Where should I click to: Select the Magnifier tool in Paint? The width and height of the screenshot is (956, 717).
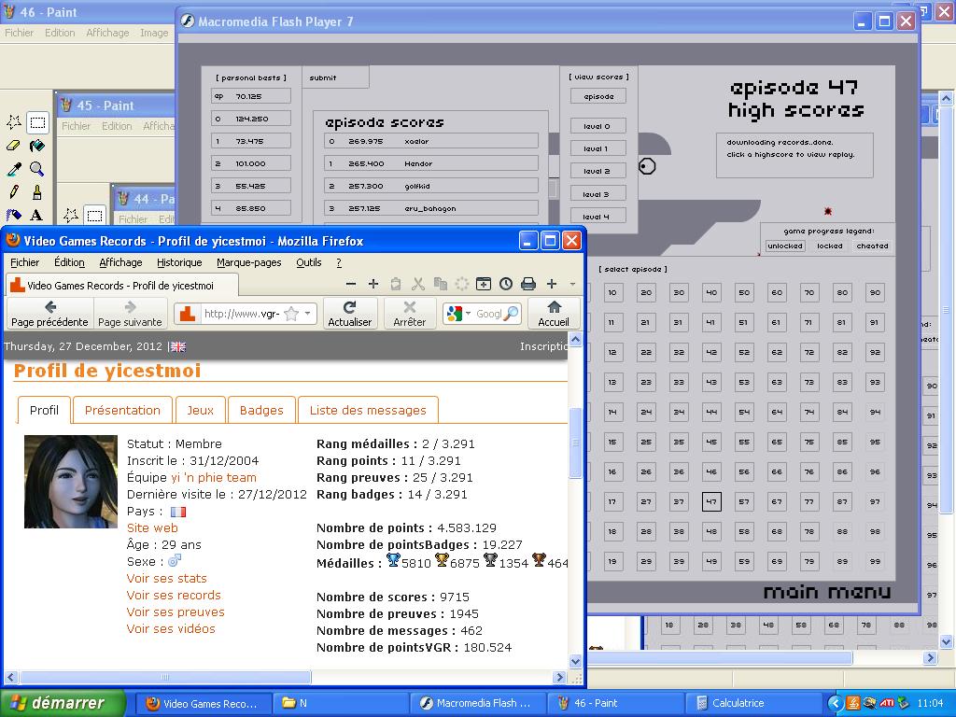36,169
